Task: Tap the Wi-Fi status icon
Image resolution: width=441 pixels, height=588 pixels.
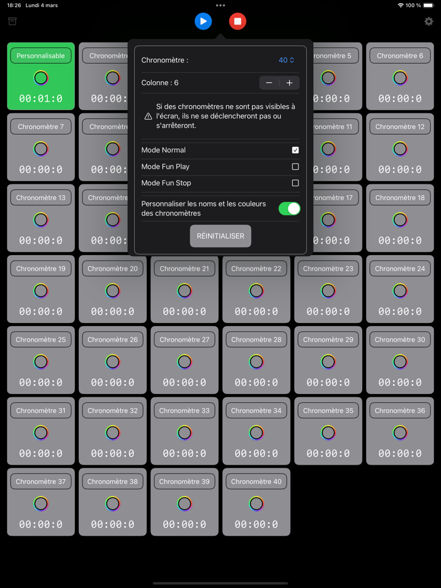Action: point(401,5)
